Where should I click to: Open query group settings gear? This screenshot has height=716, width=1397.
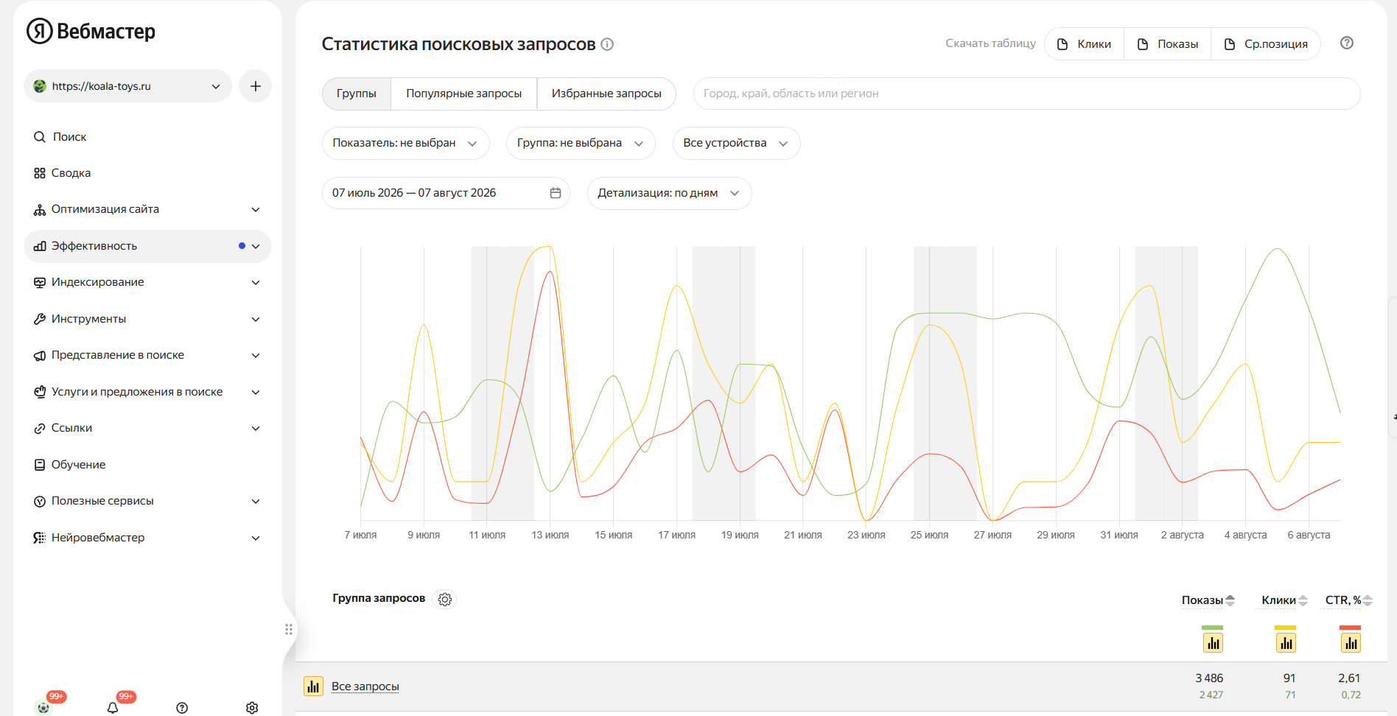pos(444,599)
